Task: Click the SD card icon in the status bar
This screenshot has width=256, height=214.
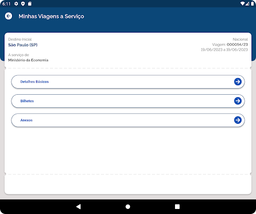Action: click(x=29, y=4)
